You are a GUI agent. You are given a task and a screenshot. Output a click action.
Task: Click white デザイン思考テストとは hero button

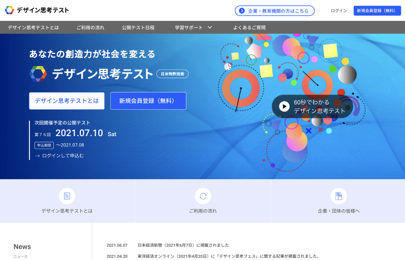[x=67, y=101]
